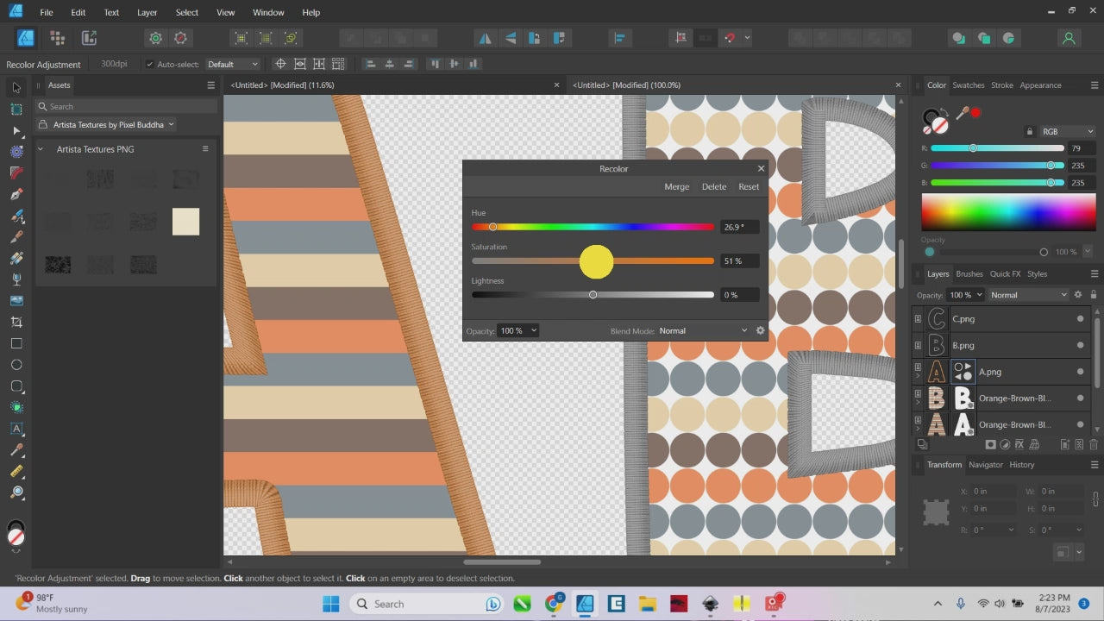Open the Layer menu

click(147, 13)
